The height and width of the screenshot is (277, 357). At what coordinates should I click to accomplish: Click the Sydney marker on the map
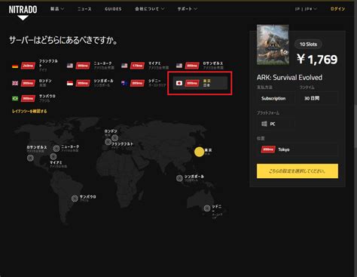[207, 208]
